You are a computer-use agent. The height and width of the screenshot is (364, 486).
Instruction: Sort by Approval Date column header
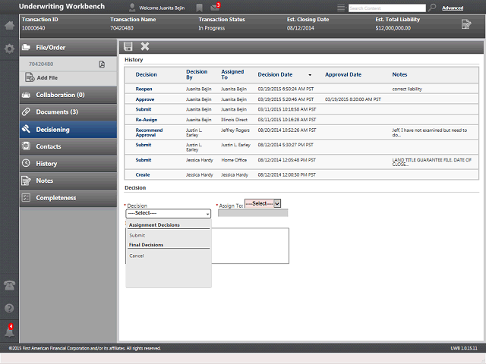343,74
